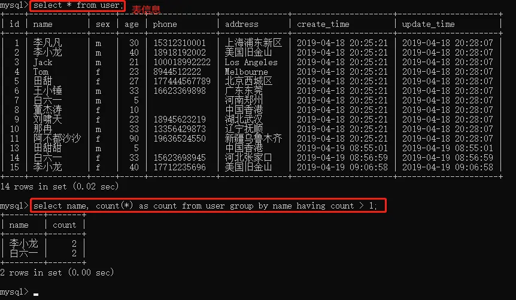516x300 pixels.
Task: Click the address 'Los Angeles'
Action: point(251,62)
